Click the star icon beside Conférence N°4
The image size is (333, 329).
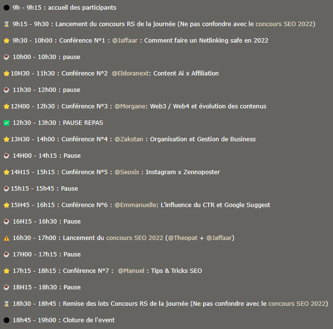[x=7, y=139]
